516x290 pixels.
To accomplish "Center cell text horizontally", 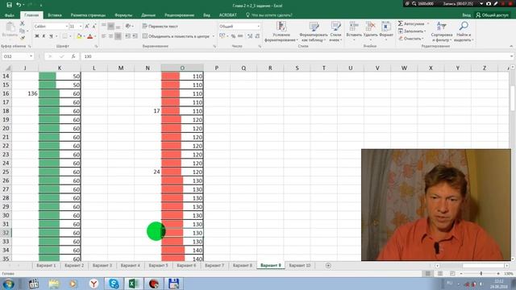I will tap(111, 36).
